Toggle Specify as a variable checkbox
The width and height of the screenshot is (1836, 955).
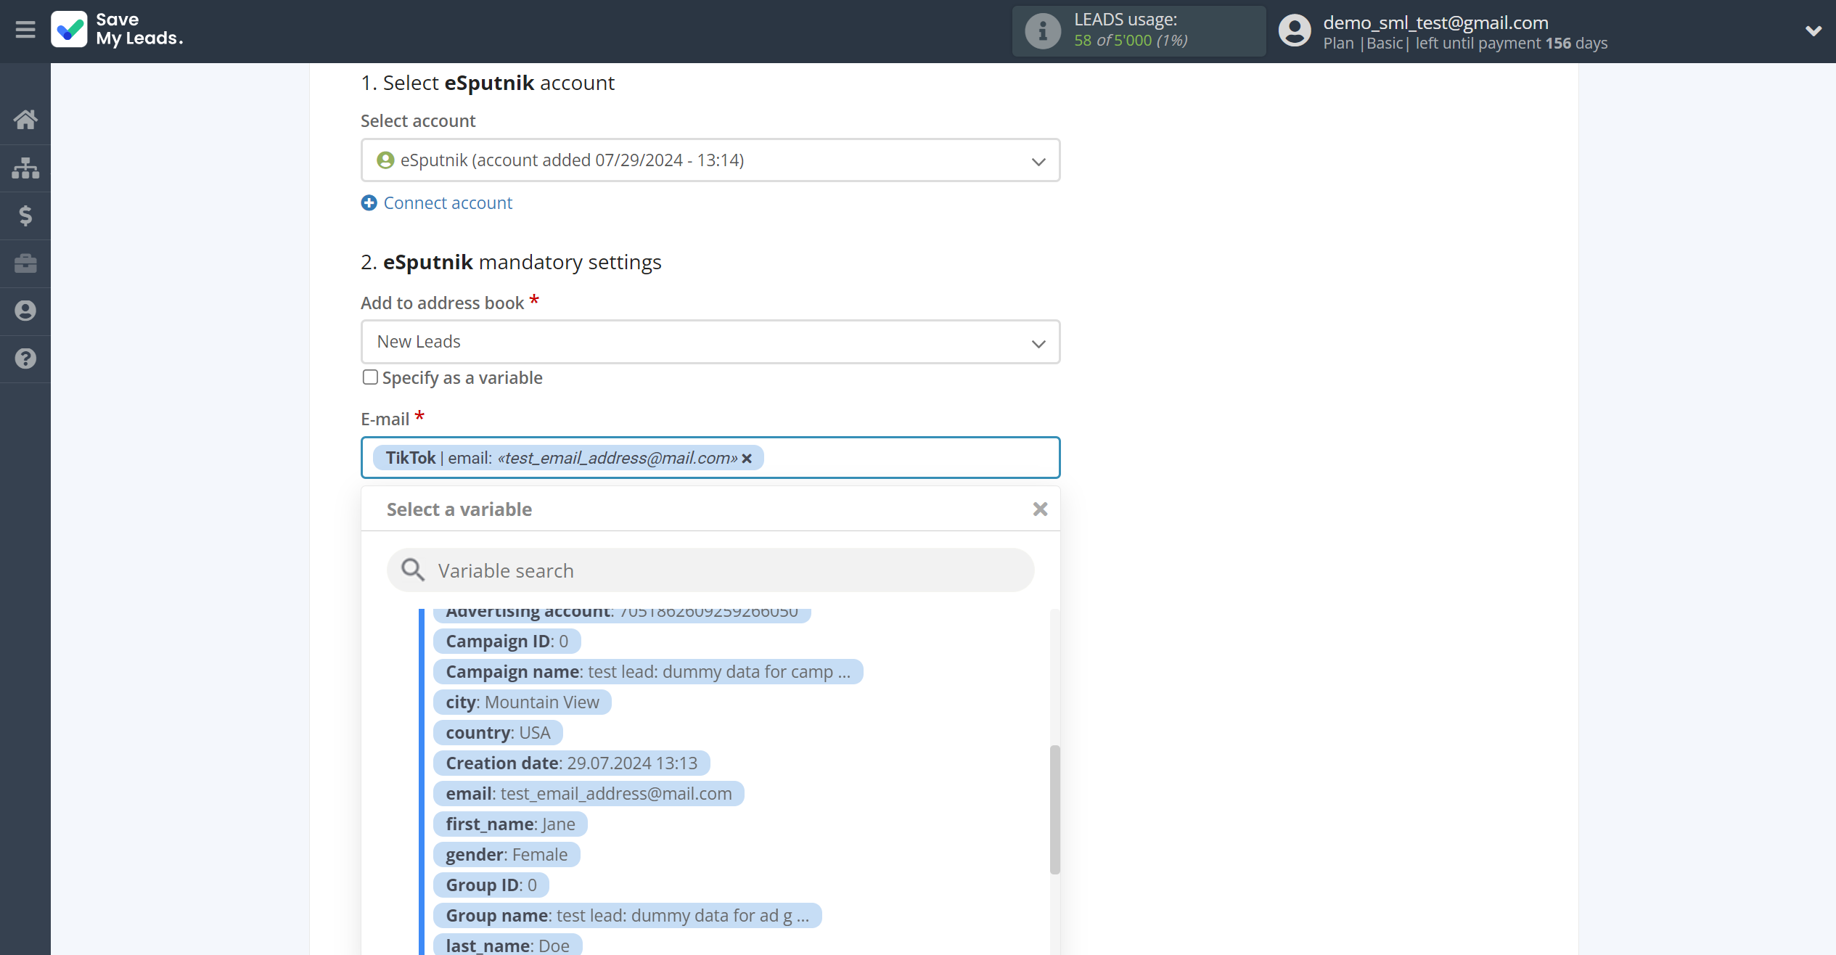[x=370, y=377]
